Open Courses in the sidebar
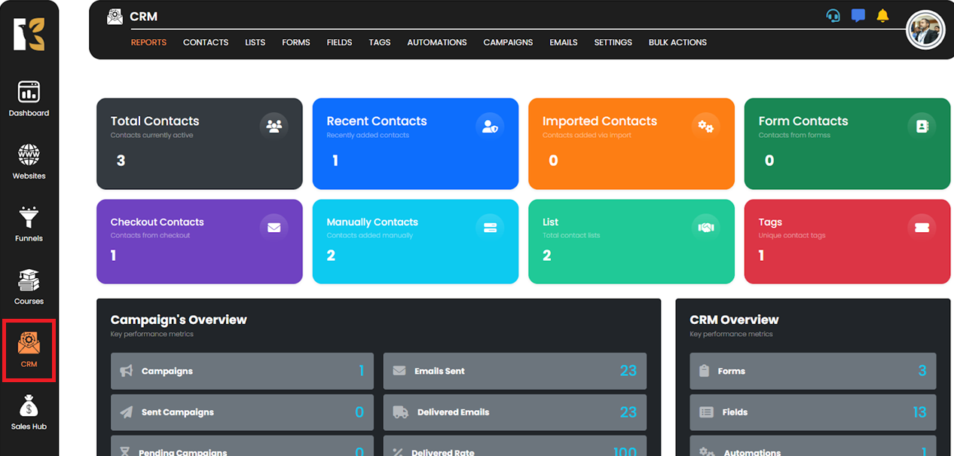This screenshot has height=456, width=954. coord(29,286)
